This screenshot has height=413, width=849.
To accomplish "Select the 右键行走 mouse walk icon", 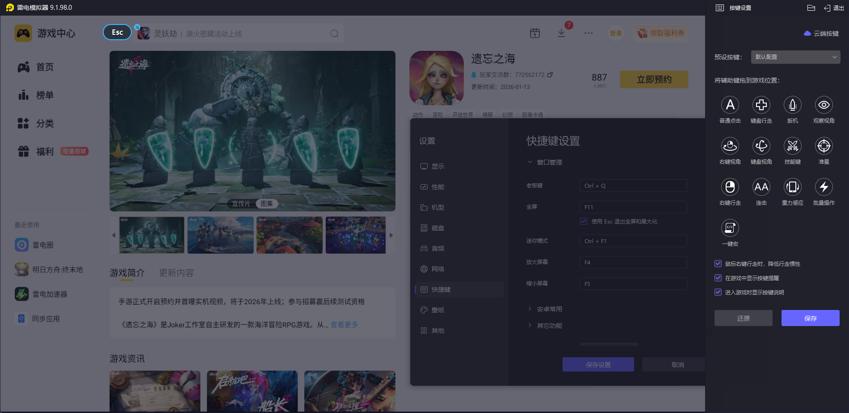I will pos(730,187).
